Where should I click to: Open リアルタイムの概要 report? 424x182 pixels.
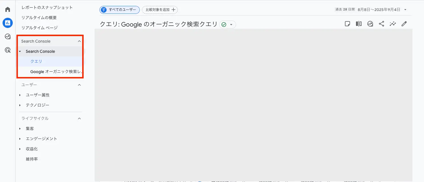coord(39,17)
